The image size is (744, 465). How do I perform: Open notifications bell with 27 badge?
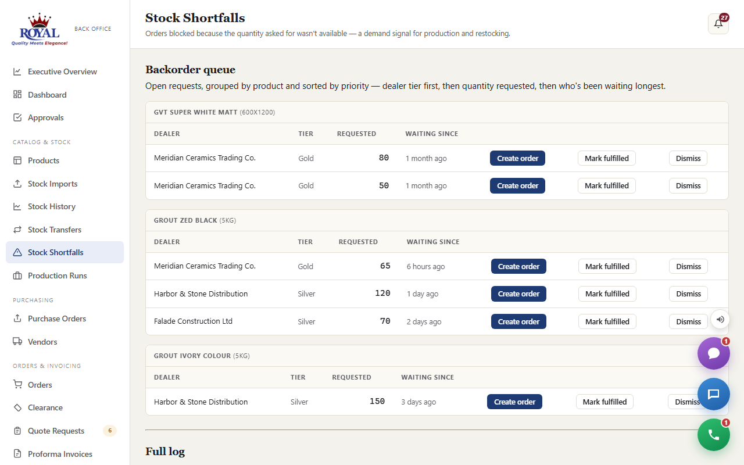[718, 24]
